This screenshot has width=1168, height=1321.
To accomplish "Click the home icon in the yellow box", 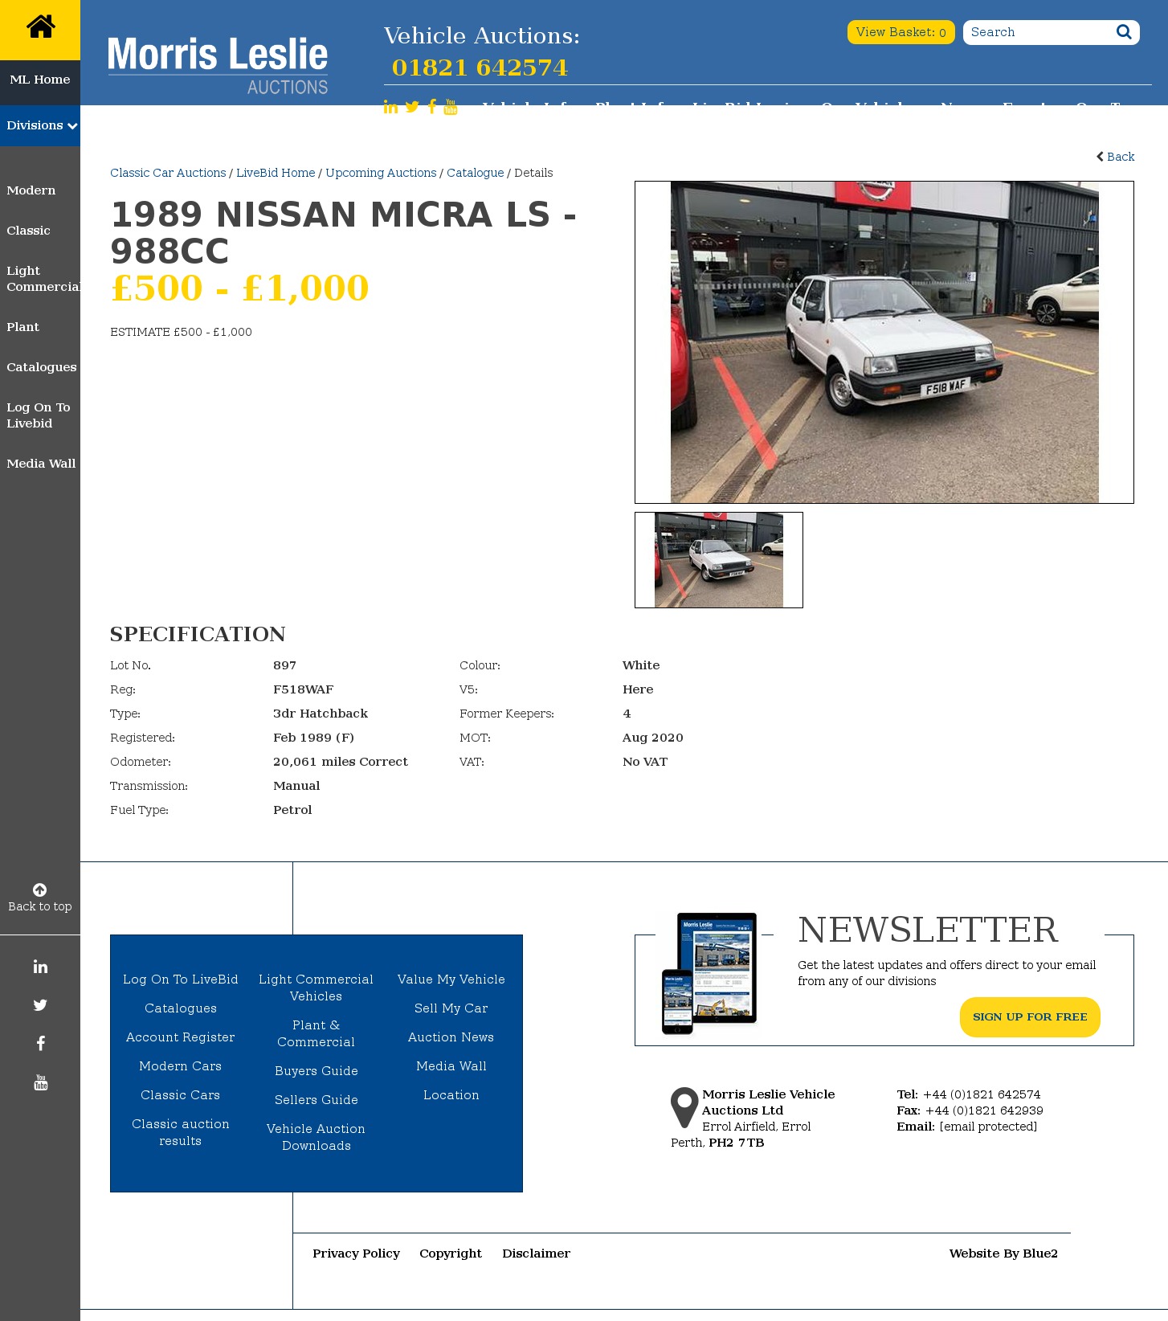I will [40, 27].
